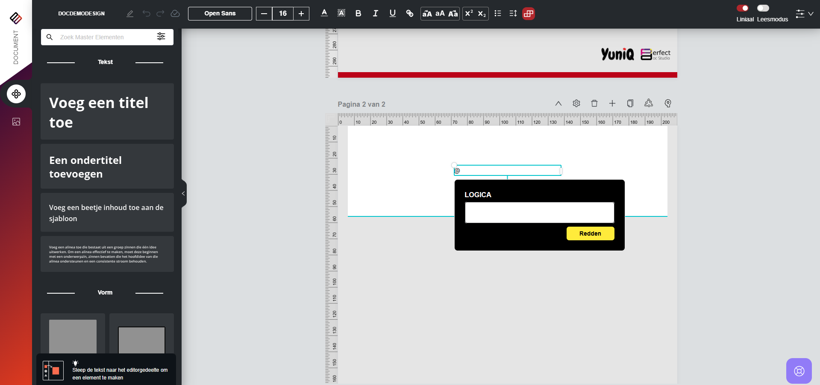Select the 'Voeg een titel toe' element
820x385 pixels.
click(107, 112)
